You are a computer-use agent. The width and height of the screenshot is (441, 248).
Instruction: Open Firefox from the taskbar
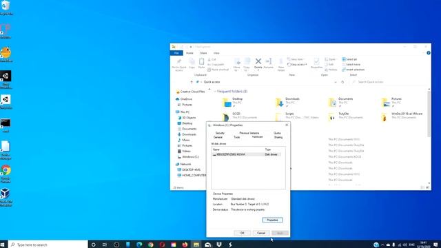click(185, 245)
